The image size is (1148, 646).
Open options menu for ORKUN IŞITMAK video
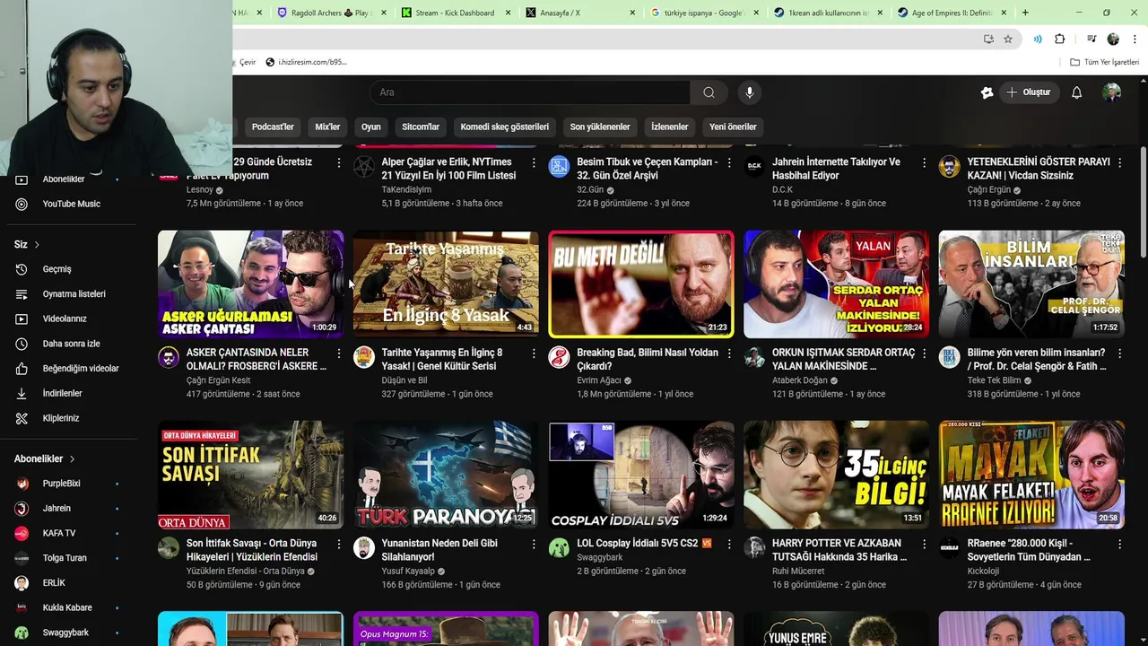pyautogui.click(x=924, y=354)
